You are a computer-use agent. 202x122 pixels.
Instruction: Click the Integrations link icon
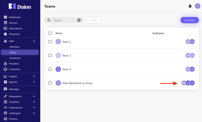click(5, 96)
